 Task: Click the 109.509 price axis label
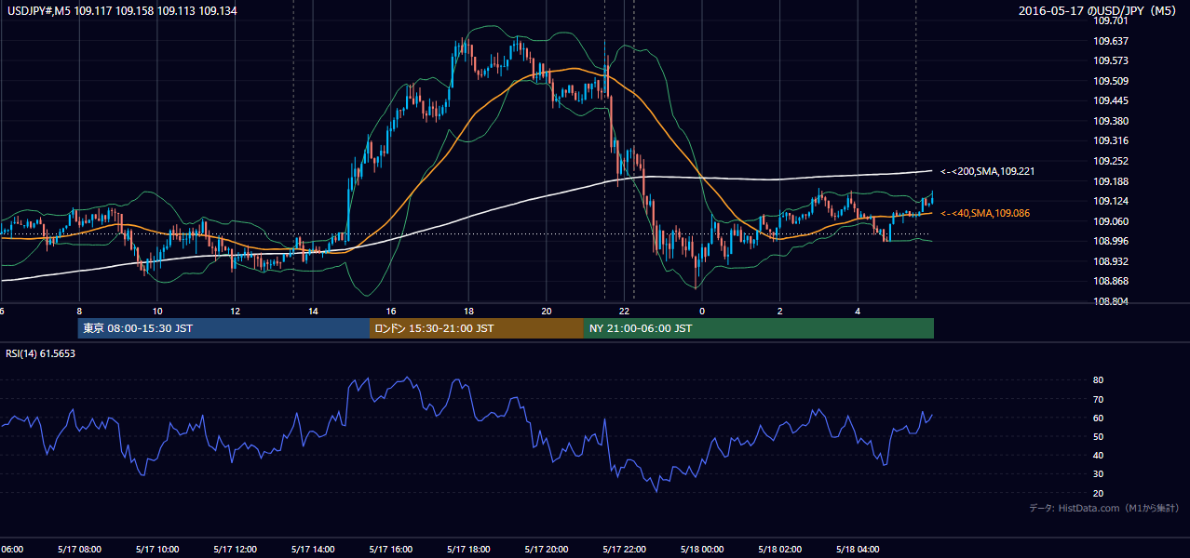(1111, 81)
